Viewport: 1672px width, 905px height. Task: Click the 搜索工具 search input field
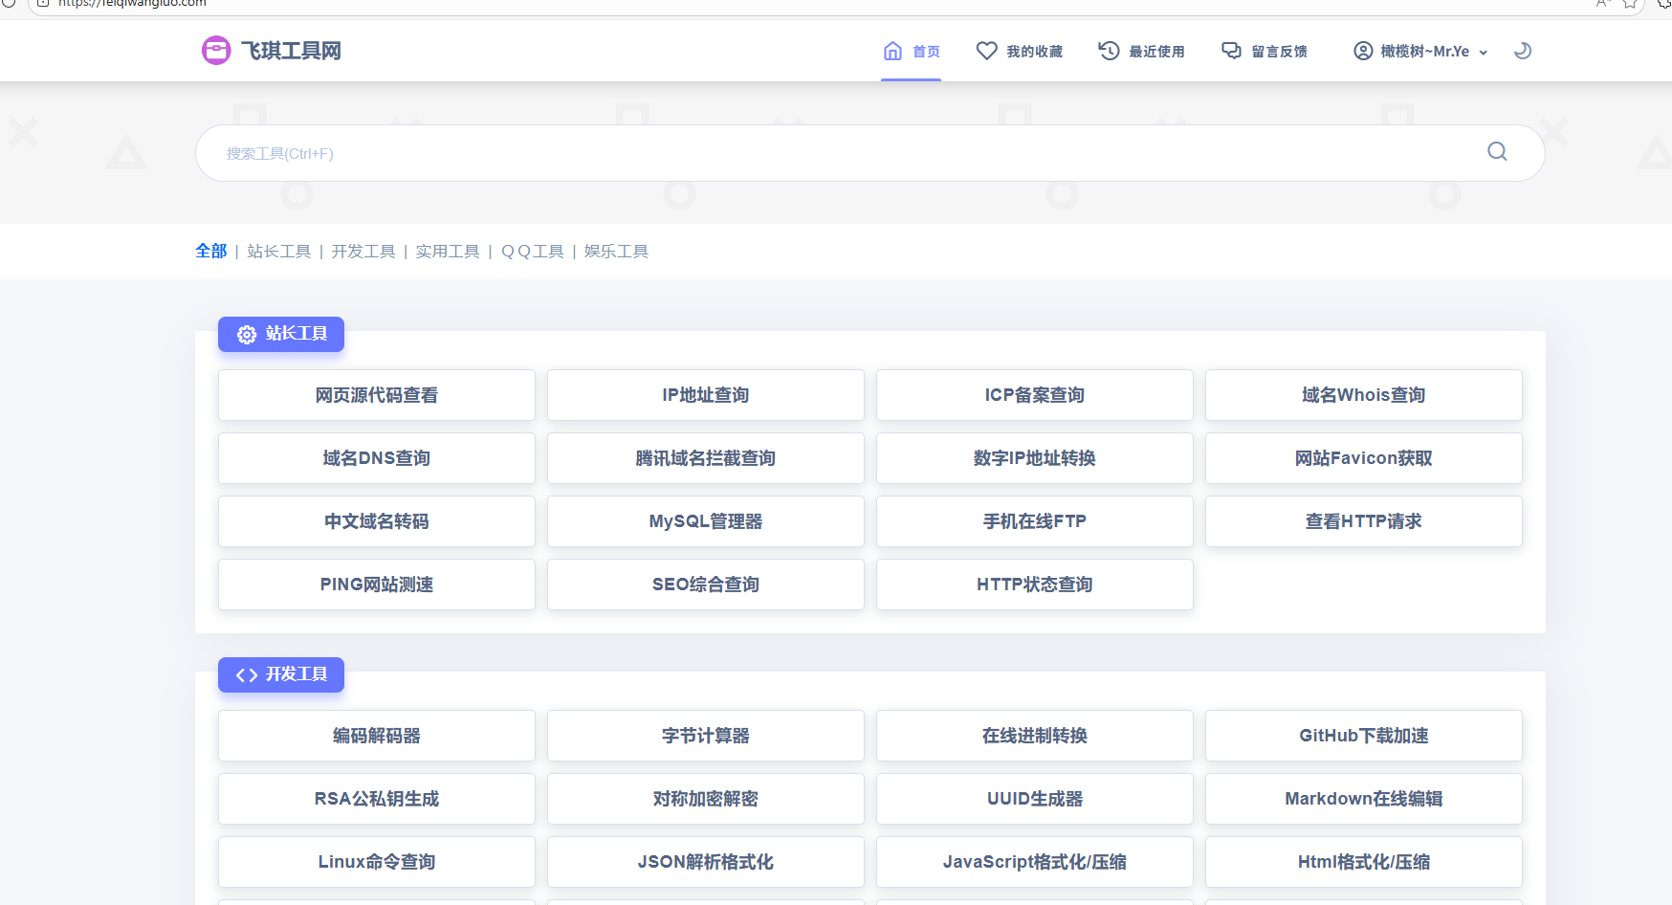pyautogui.click(x=842, y=153)
